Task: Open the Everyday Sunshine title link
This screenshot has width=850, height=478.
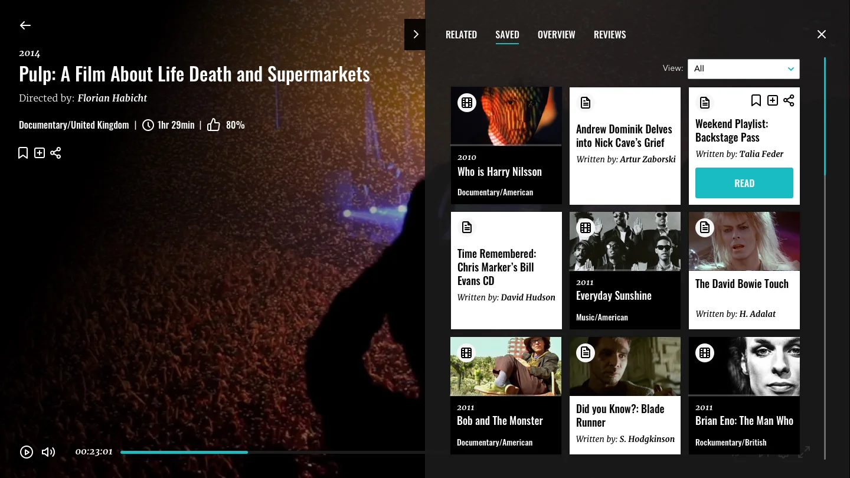Action: [x=614, y=295]
